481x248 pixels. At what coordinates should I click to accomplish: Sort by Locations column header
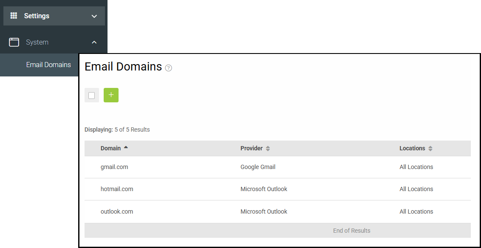click(412, 148)
